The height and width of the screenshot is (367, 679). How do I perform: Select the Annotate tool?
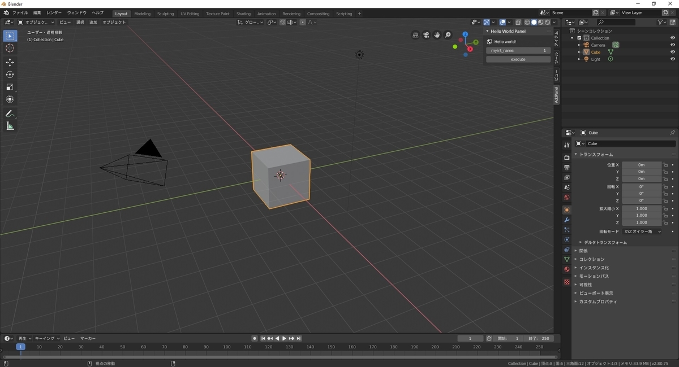coord(10,113)
